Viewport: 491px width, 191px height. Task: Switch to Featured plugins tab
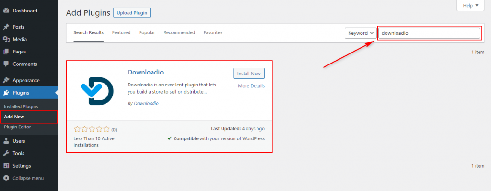pos(121,32)
